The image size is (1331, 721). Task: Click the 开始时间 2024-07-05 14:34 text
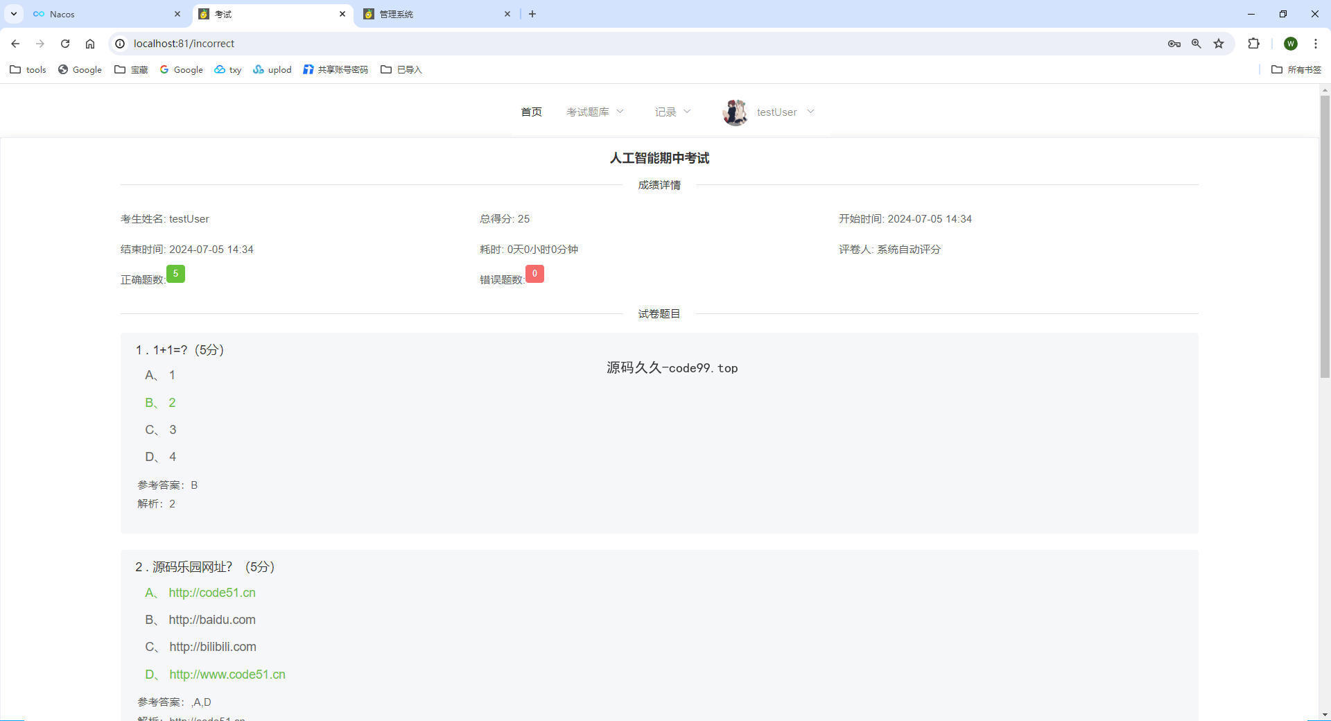click(x=905, y=219)
